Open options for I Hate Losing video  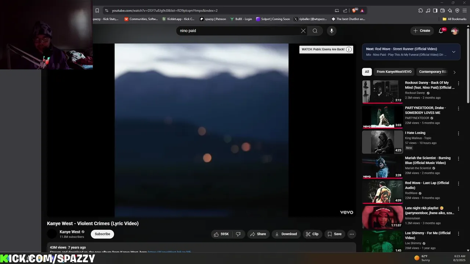coord(458,133)
